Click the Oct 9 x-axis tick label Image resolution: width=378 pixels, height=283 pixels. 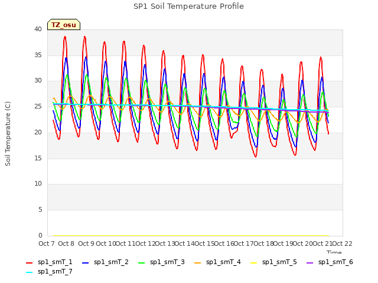tap(86, 243)
